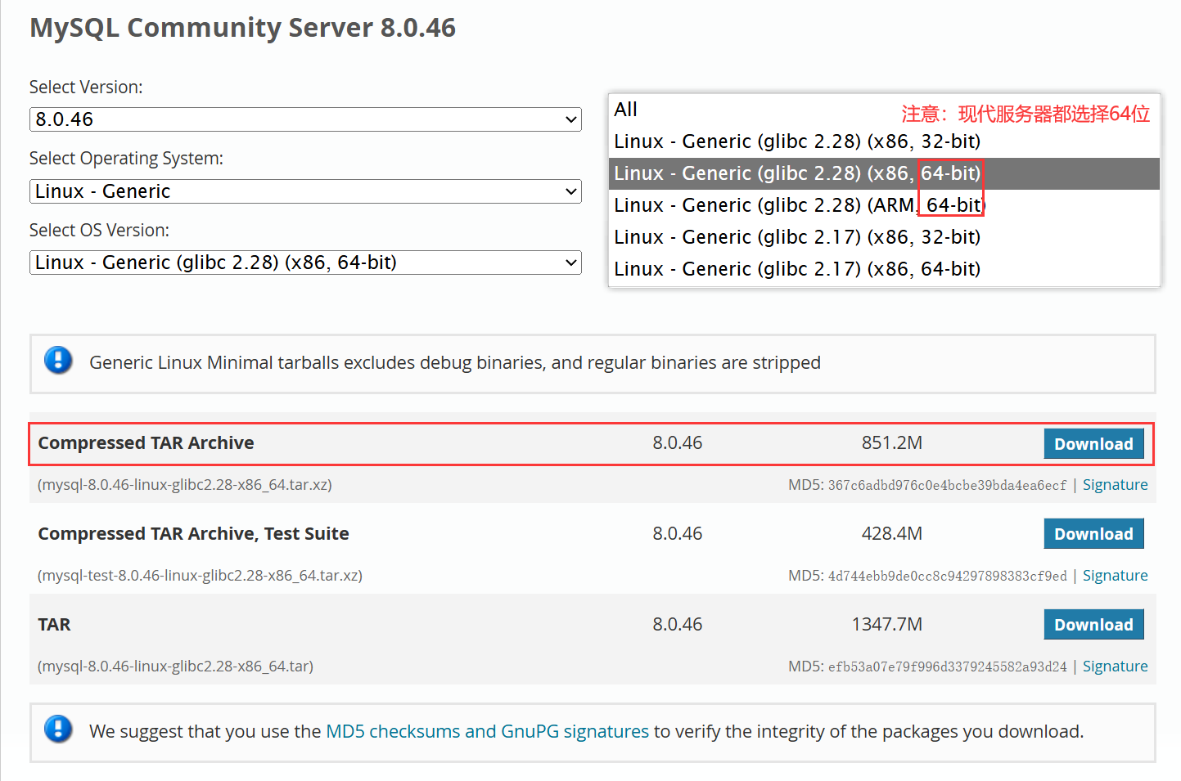The height and width of the screenshot is (781, 1181).
Task: Download the Compressed TAR Archive 851.2M
Action: coord(1093,444)
